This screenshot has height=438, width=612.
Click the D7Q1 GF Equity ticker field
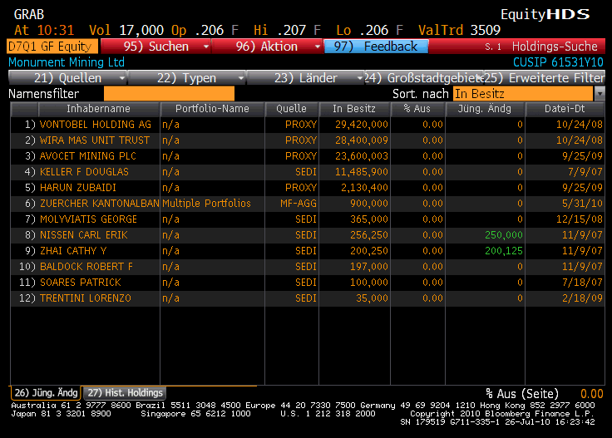point(52,47)
